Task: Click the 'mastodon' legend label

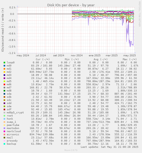Action: pyautogui.click(x=13, y=128)
